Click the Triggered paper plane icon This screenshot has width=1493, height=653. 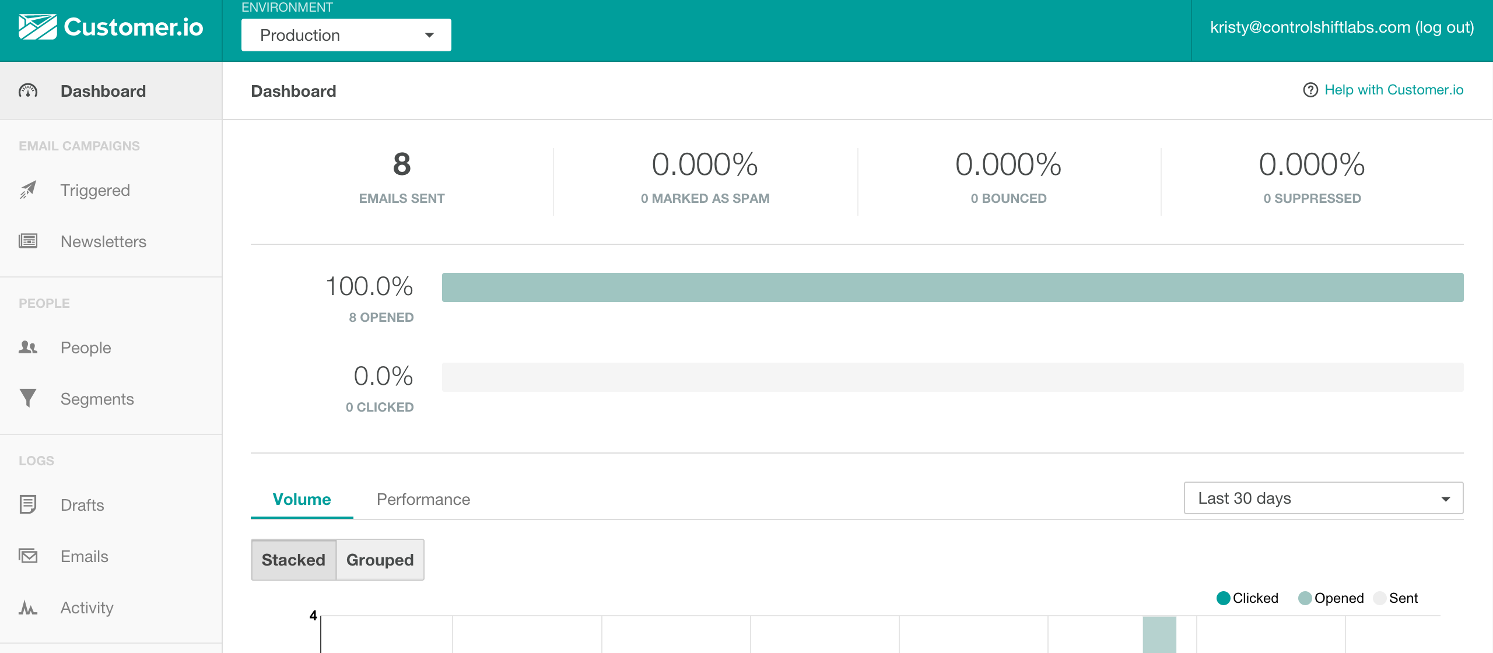click(x=28, y=190)
